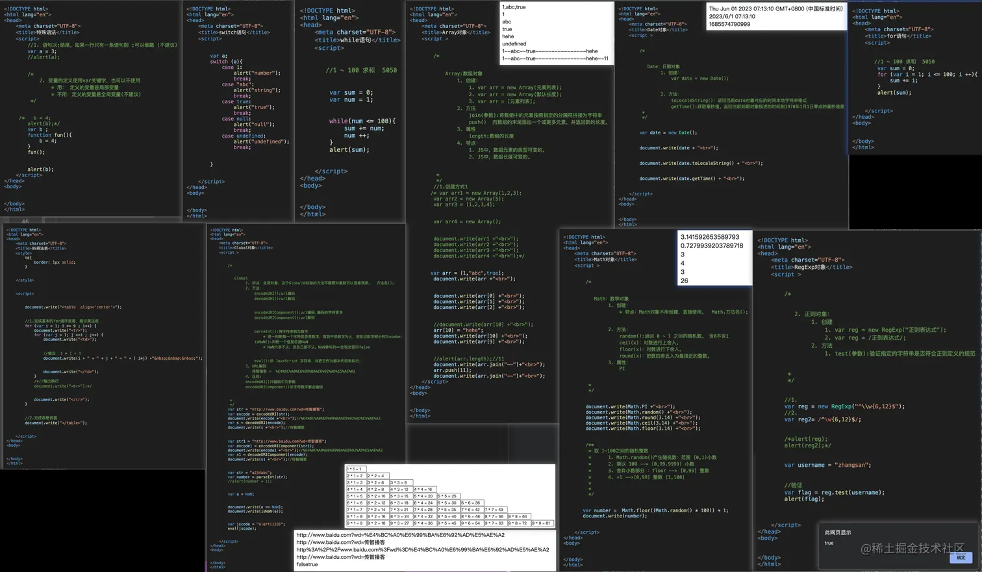Screen dimensions: 982x572
Task: Click the '26' value in Math output
Action: coord(684,281)
